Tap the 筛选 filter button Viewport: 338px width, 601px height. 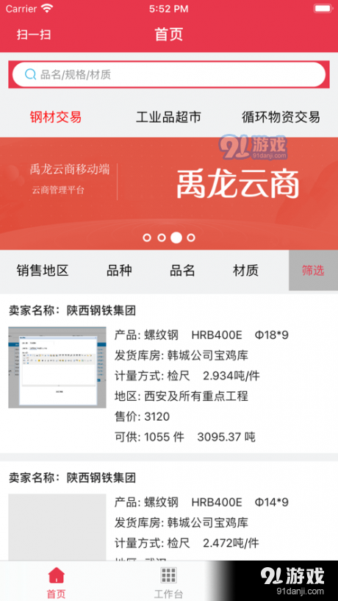(313, 271)
